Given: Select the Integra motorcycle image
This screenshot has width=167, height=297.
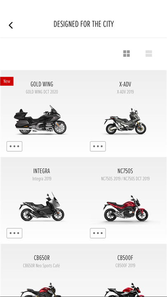Looking at the screenshot, I should 42,207.
